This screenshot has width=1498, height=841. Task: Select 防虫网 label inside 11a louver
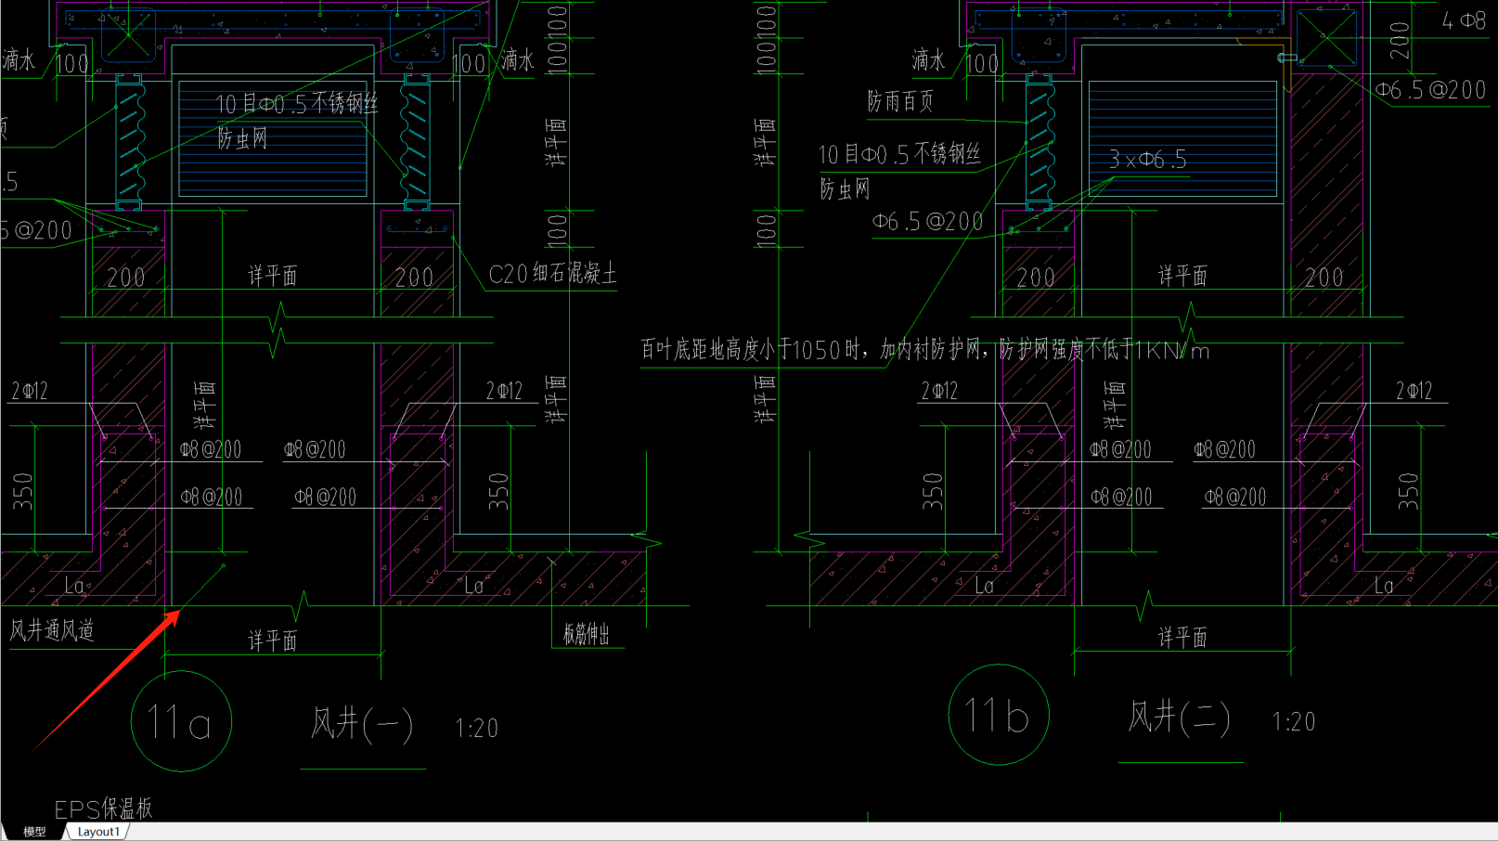242,139
